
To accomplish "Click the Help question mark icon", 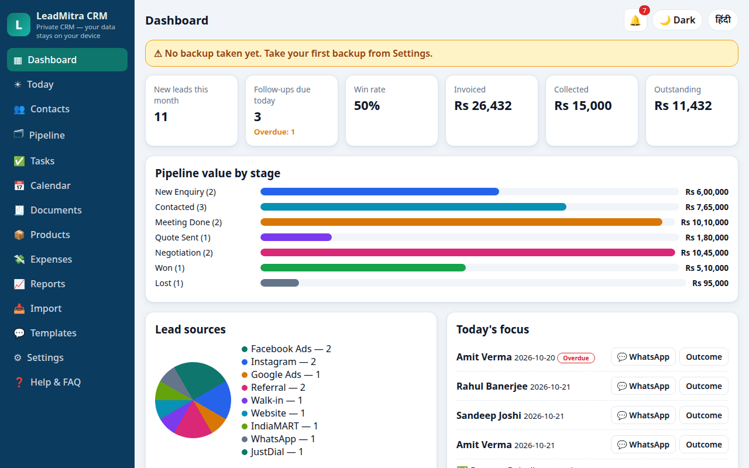I will click(x=19, y=382).
